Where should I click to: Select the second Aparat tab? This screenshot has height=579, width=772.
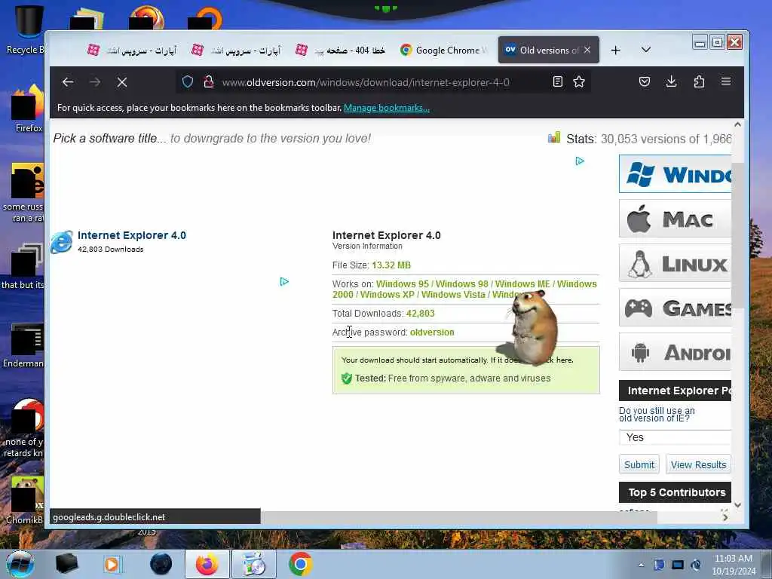point(236,50)
